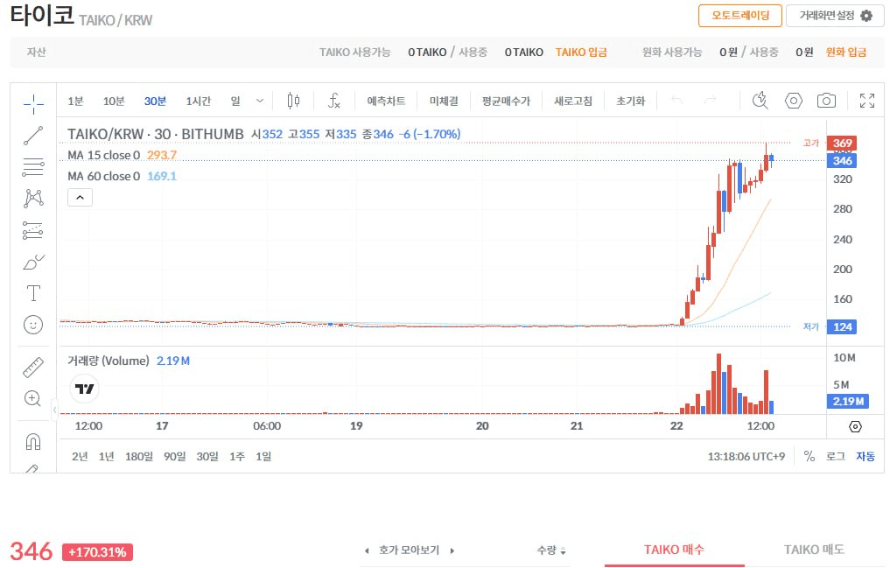Open time axis settings gear icon
890x568 pixels.
855,427
